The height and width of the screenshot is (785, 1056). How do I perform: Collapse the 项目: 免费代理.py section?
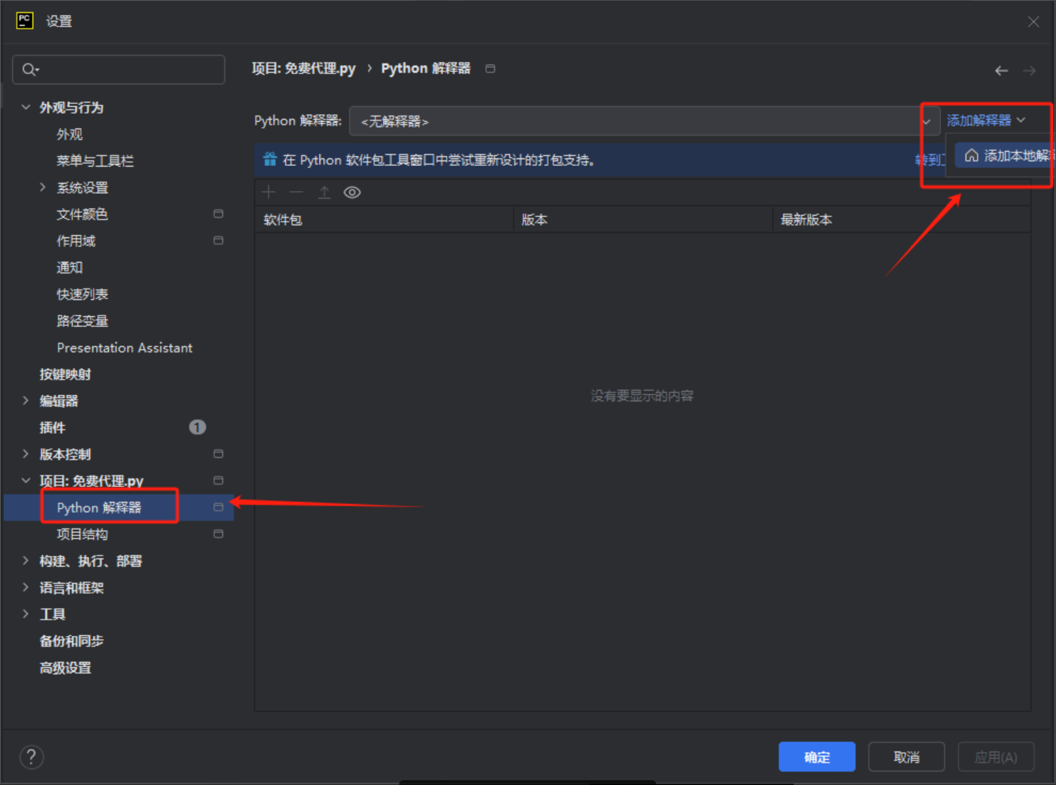coord(26,480)
